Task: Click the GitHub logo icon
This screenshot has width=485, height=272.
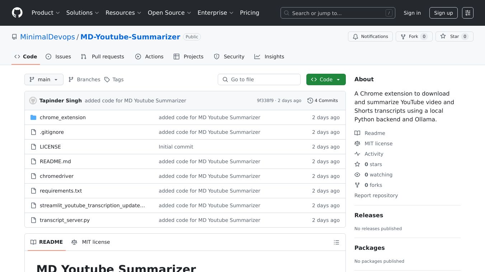Action: pyautogui.click(x=17, y=13)
